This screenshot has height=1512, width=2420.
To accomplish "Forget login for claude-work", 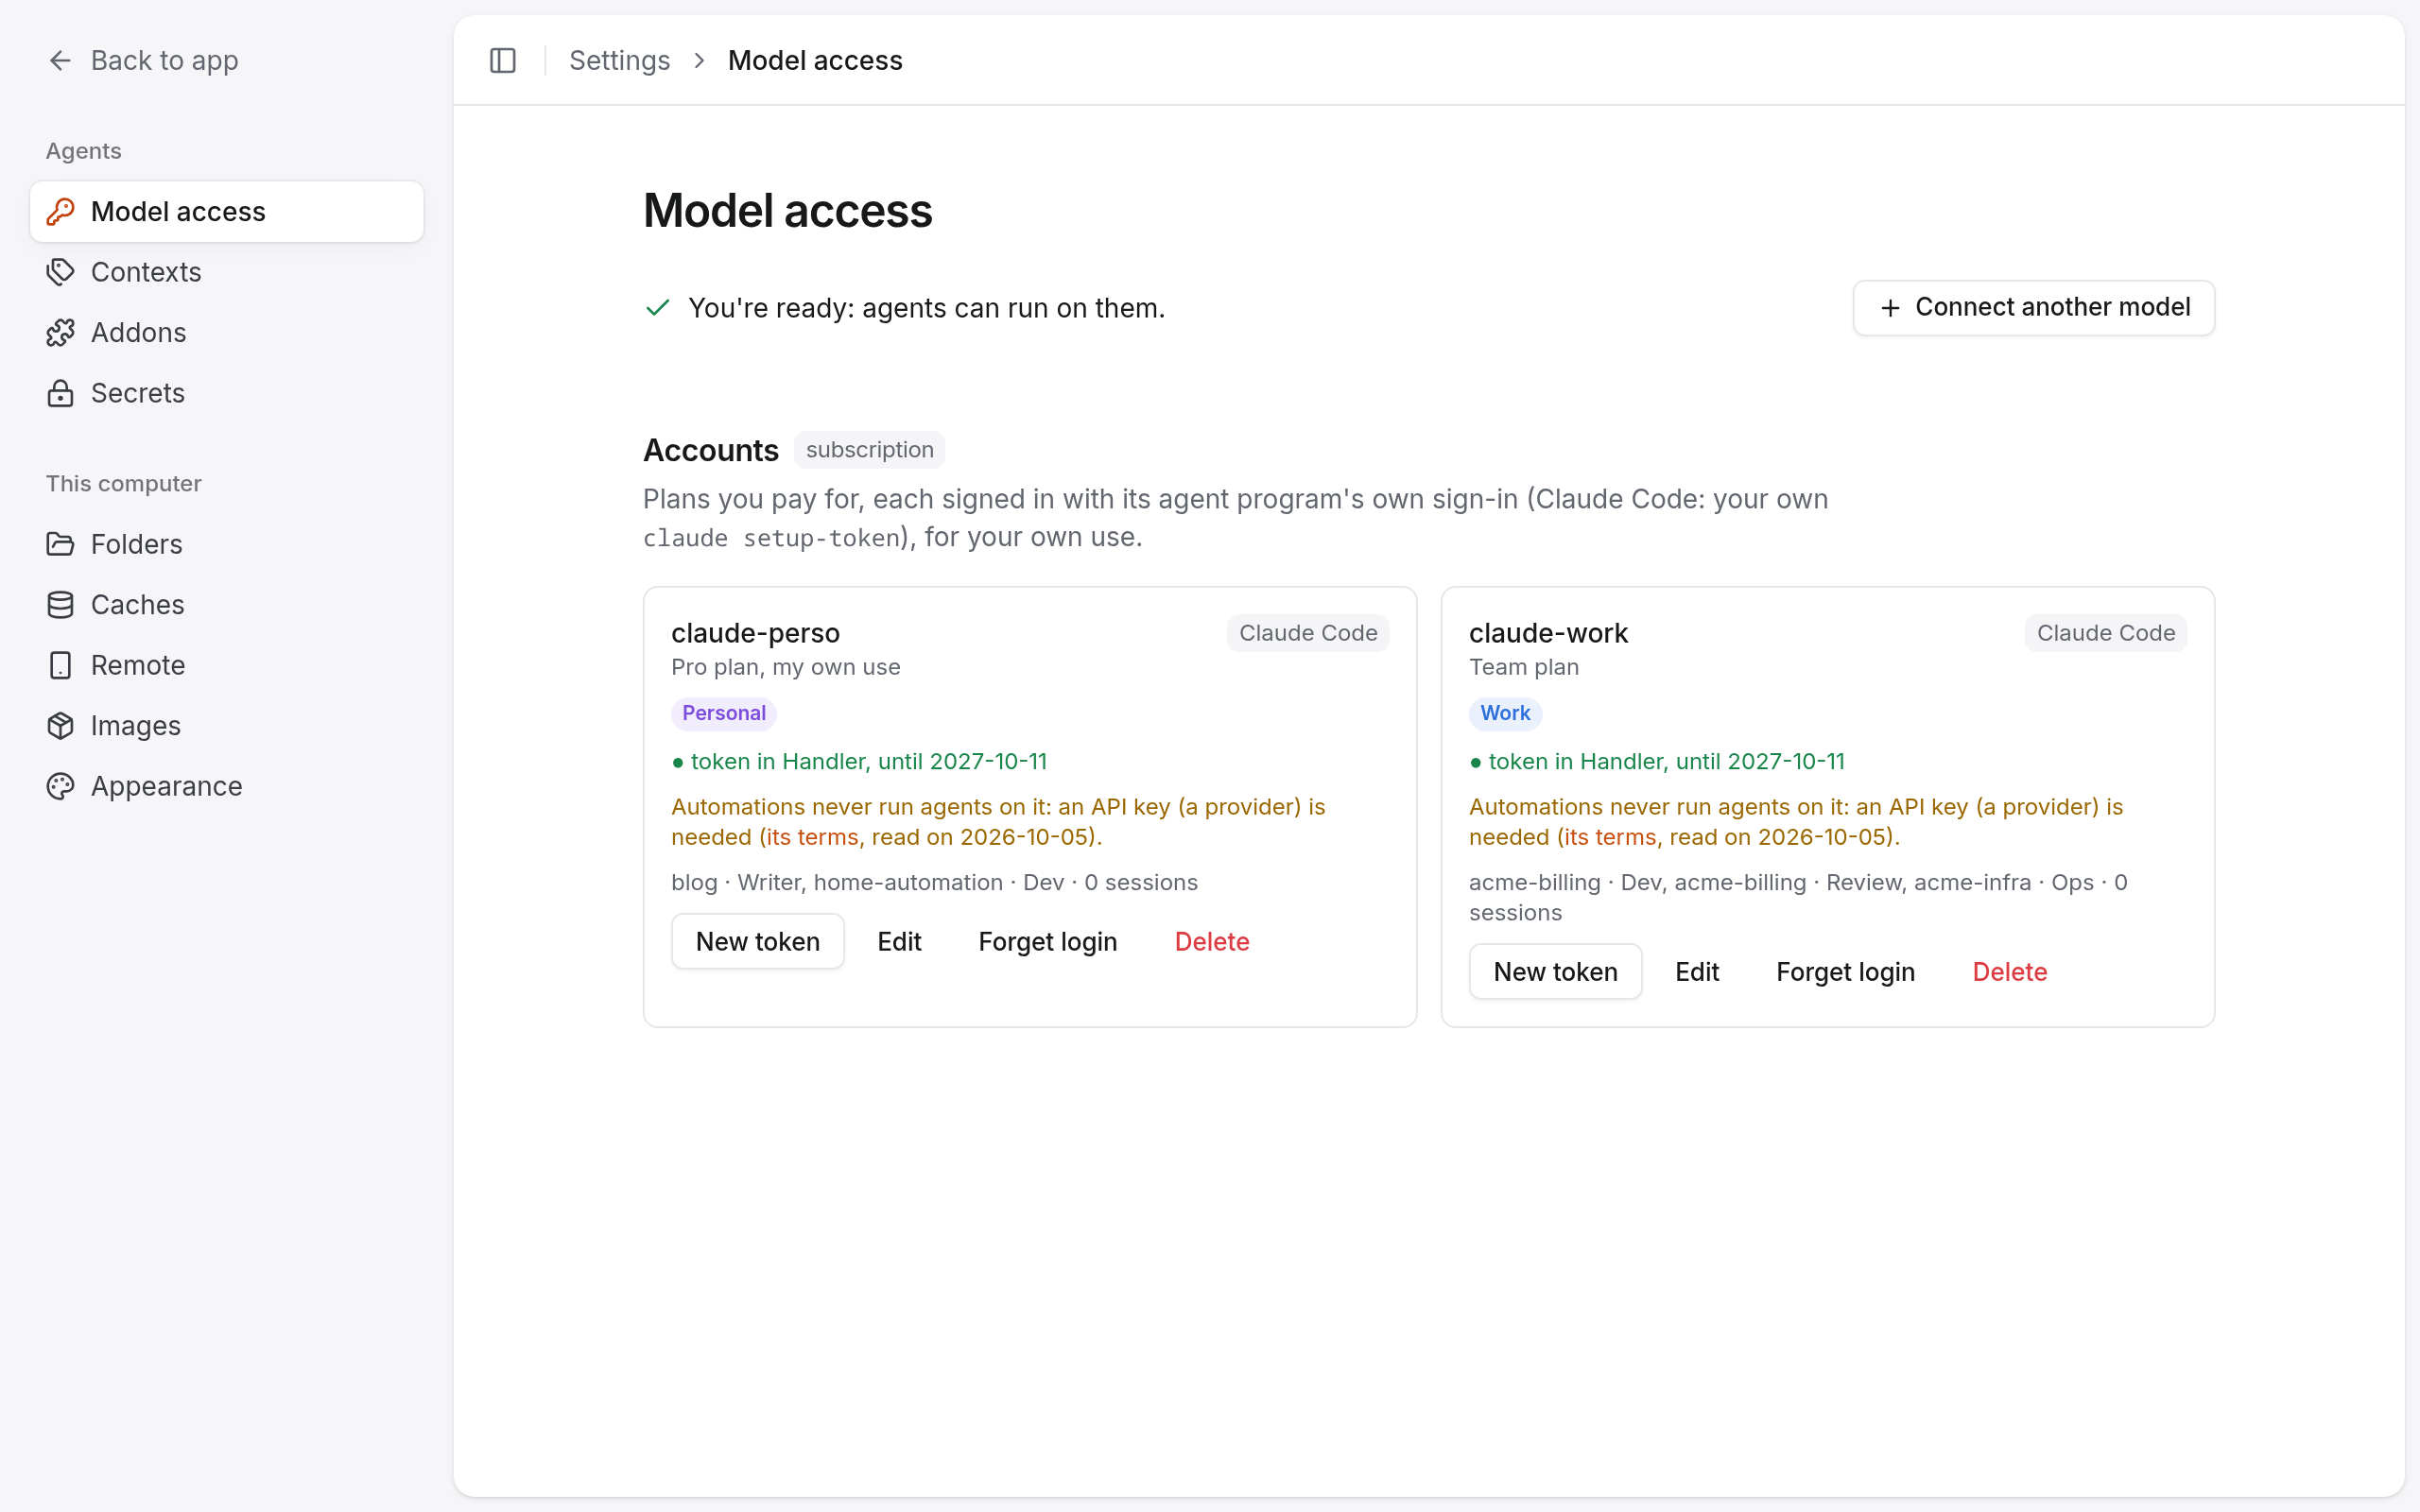I will coord(1845,972).
